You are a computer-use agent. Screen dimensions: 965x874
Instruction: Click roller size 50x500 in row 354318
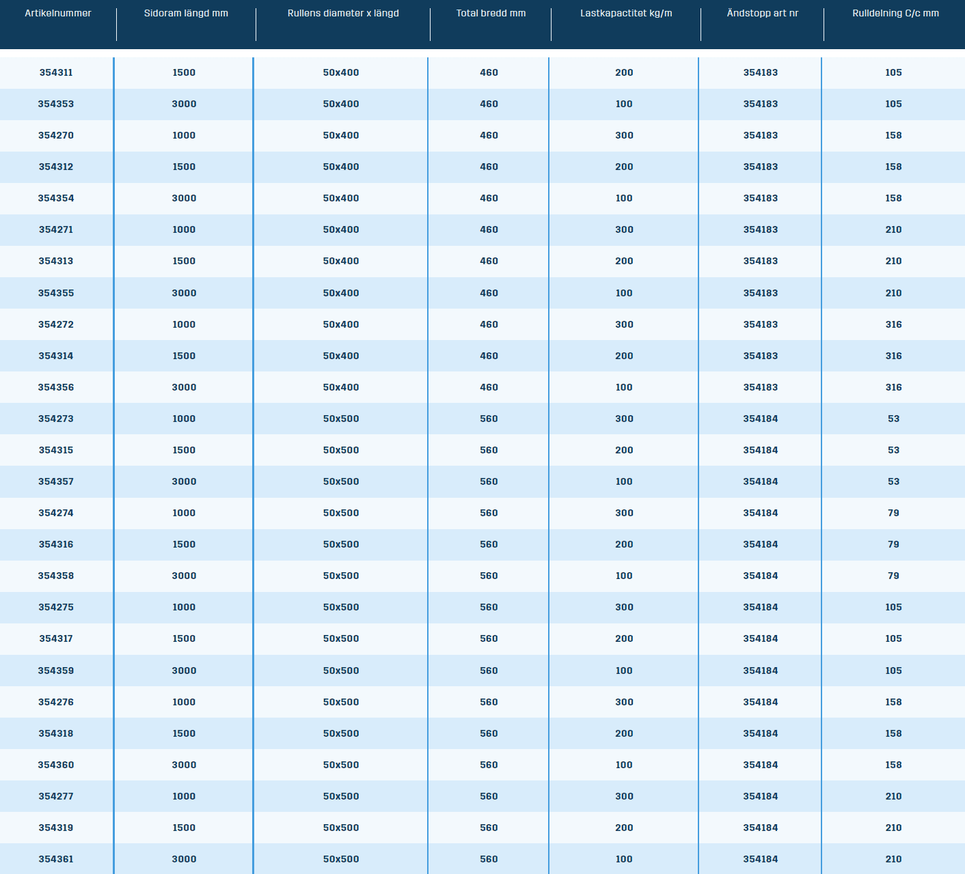pyautogui.click(x=341, y=733)
